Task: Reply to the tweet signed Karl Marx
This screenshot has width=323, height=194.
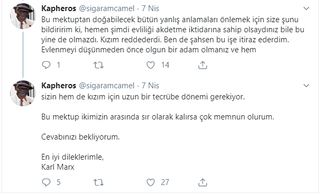Action: (46, 182)
